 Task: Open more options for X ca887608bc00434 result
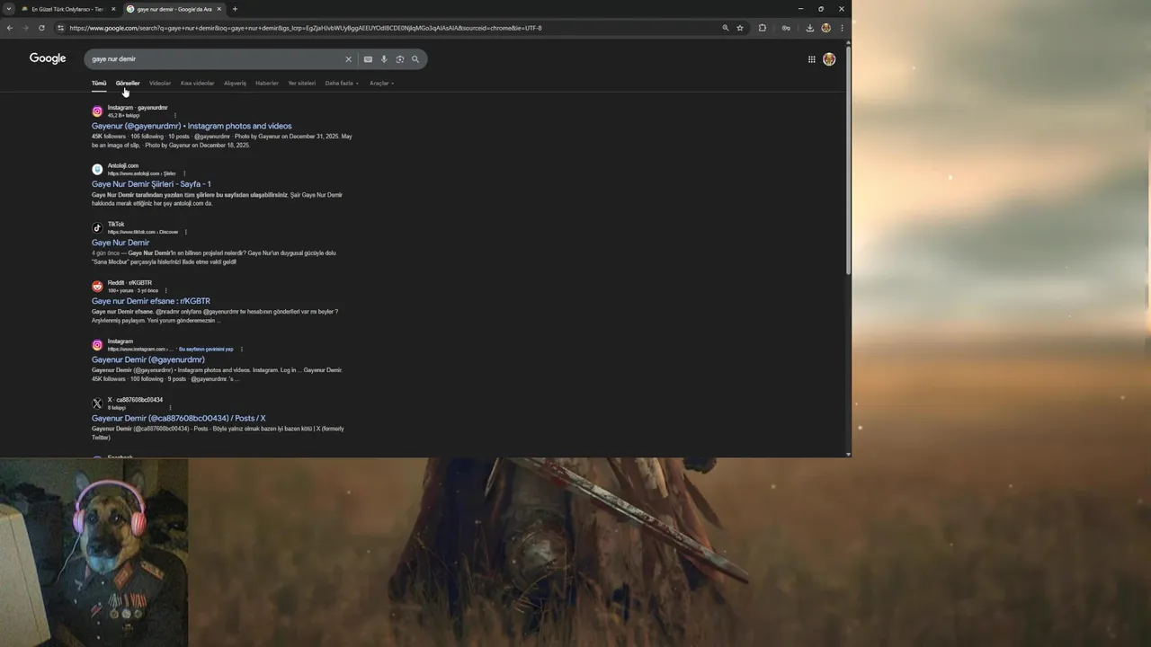(170, 407)
